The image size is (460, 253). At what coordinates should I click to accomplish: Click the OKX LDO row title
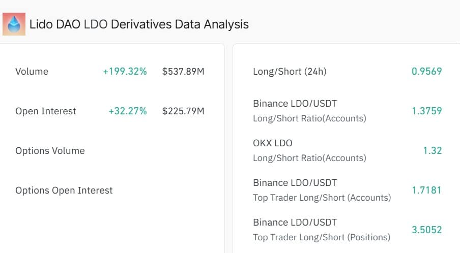[273, 143]
